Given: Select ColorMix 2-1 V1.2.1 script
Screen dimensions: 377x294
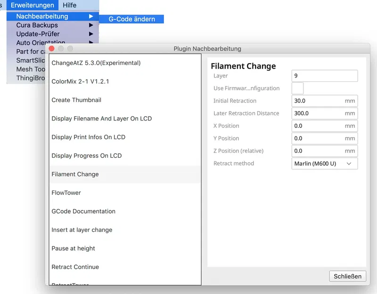Looking at the screenshot, I should pos(125,81).
